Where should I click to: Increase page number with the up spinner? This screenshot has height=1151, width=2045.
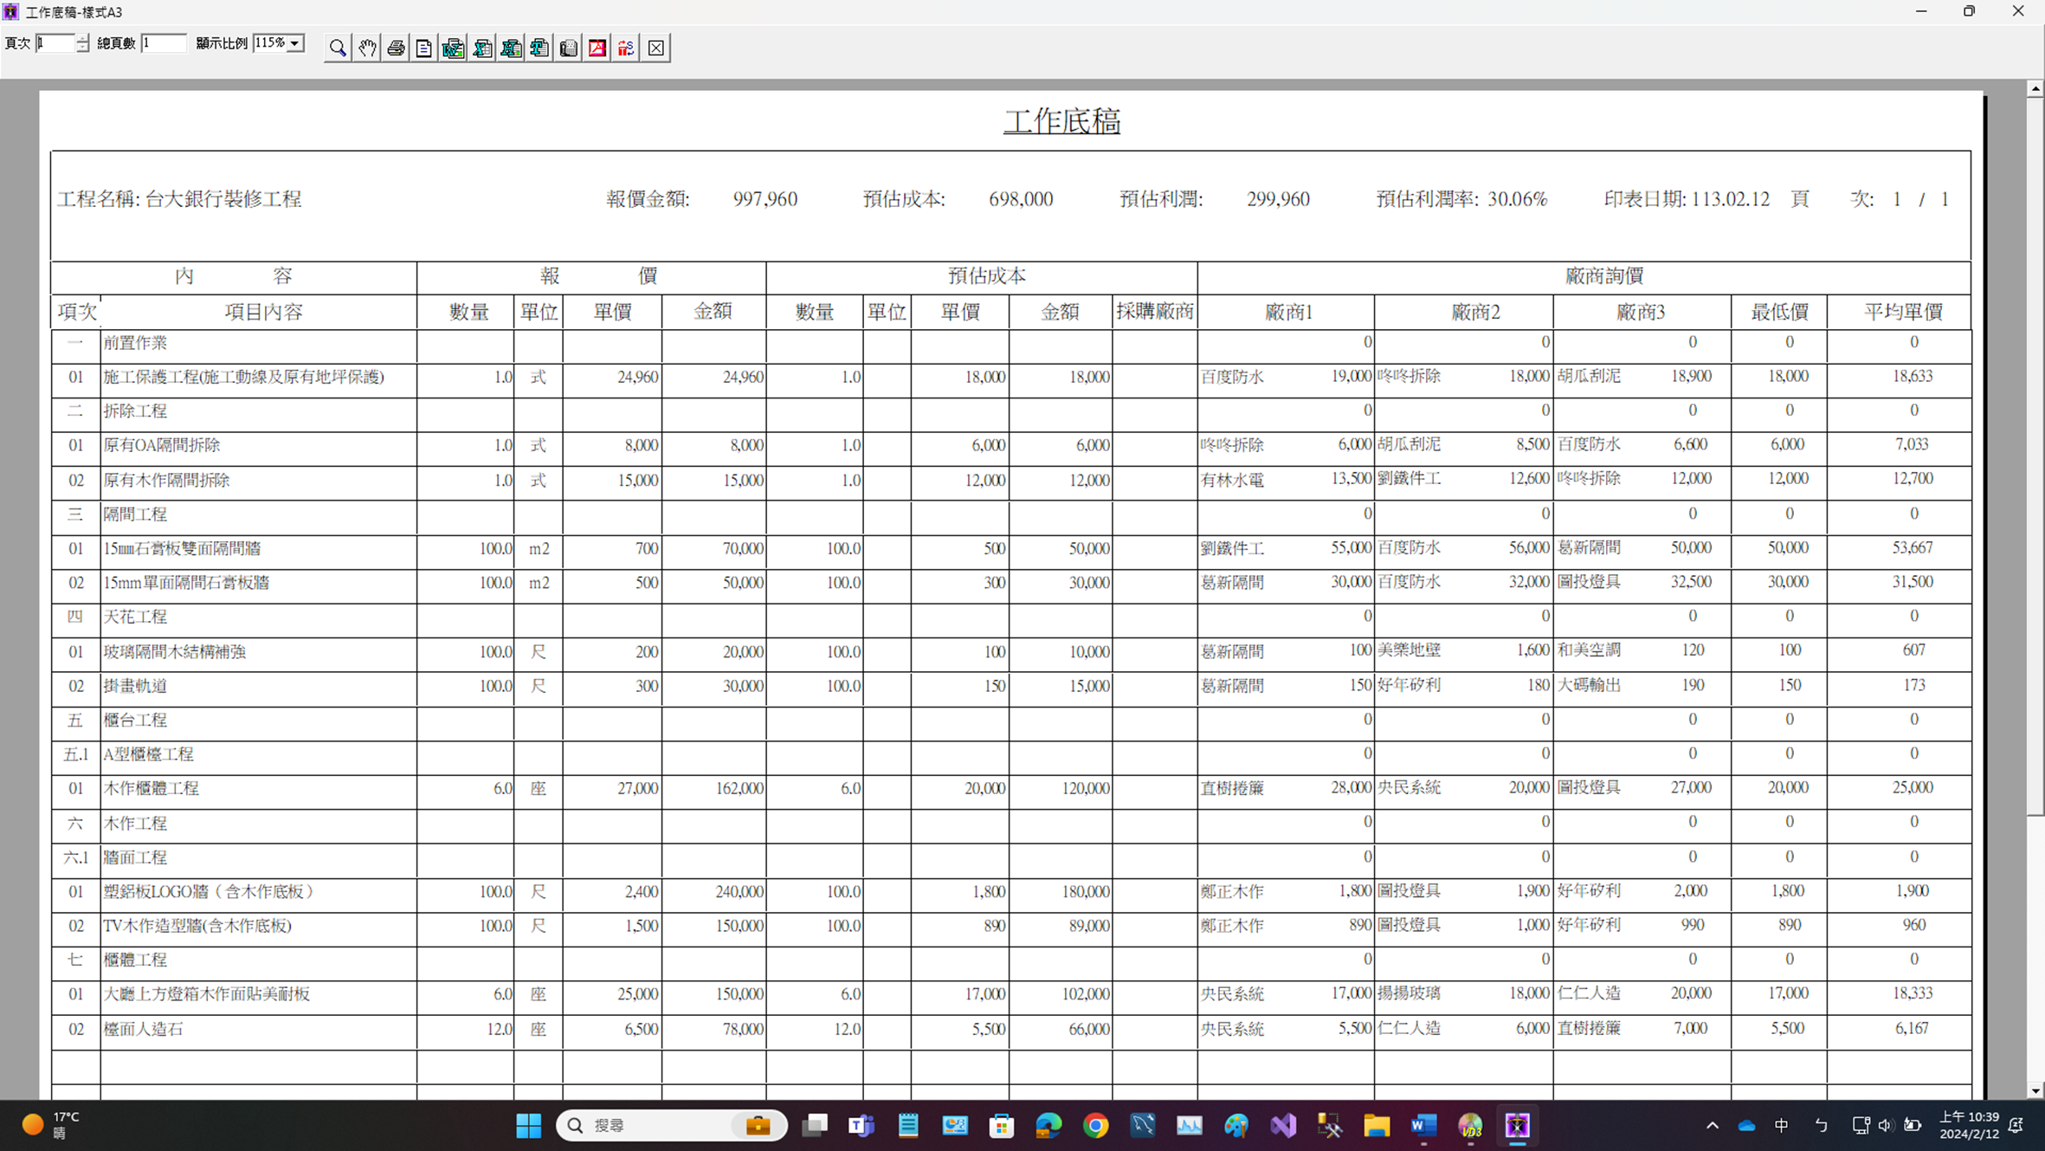(82, 38)
